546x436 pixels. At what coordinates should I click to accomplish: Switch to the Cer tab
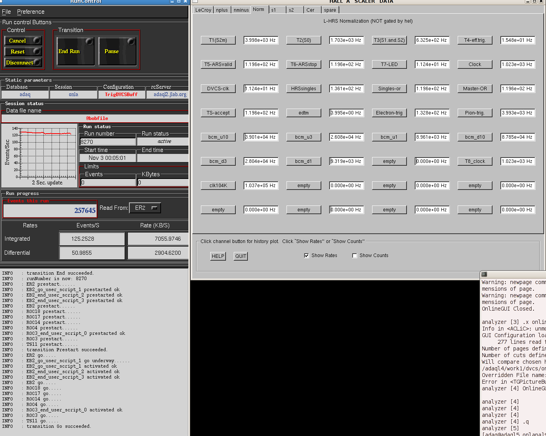click(313, 10)
